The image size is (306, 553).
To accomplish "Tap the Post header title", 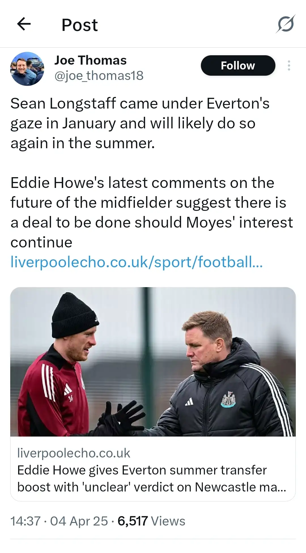I will click(80, 25).
